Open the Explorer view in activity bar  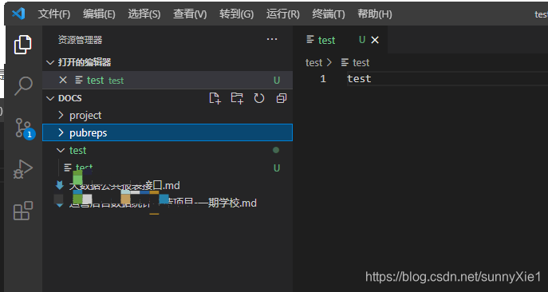click(x=23, y=45)
